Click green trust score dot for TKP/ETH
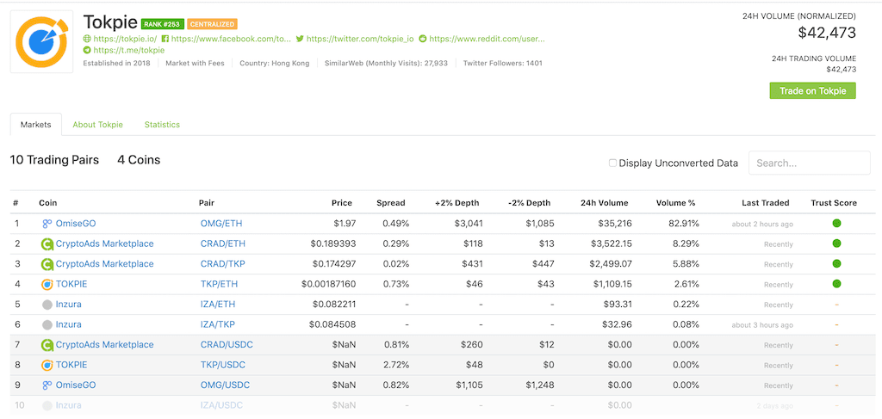Viewport: 882px width, 419px height. 836,284
